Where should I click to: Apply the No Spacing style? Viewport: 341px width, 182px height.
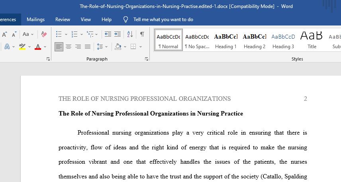197,40
